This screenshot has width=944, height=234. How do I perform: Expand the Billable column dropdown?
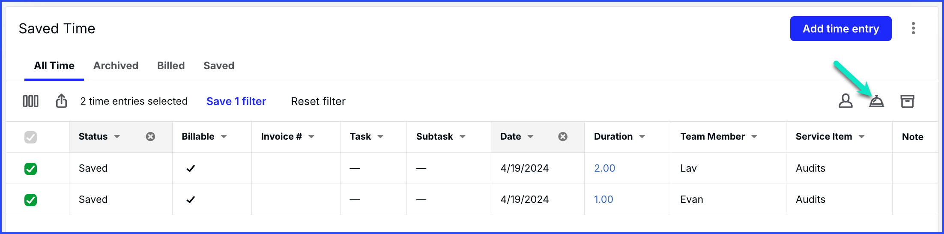coord(224,137)
